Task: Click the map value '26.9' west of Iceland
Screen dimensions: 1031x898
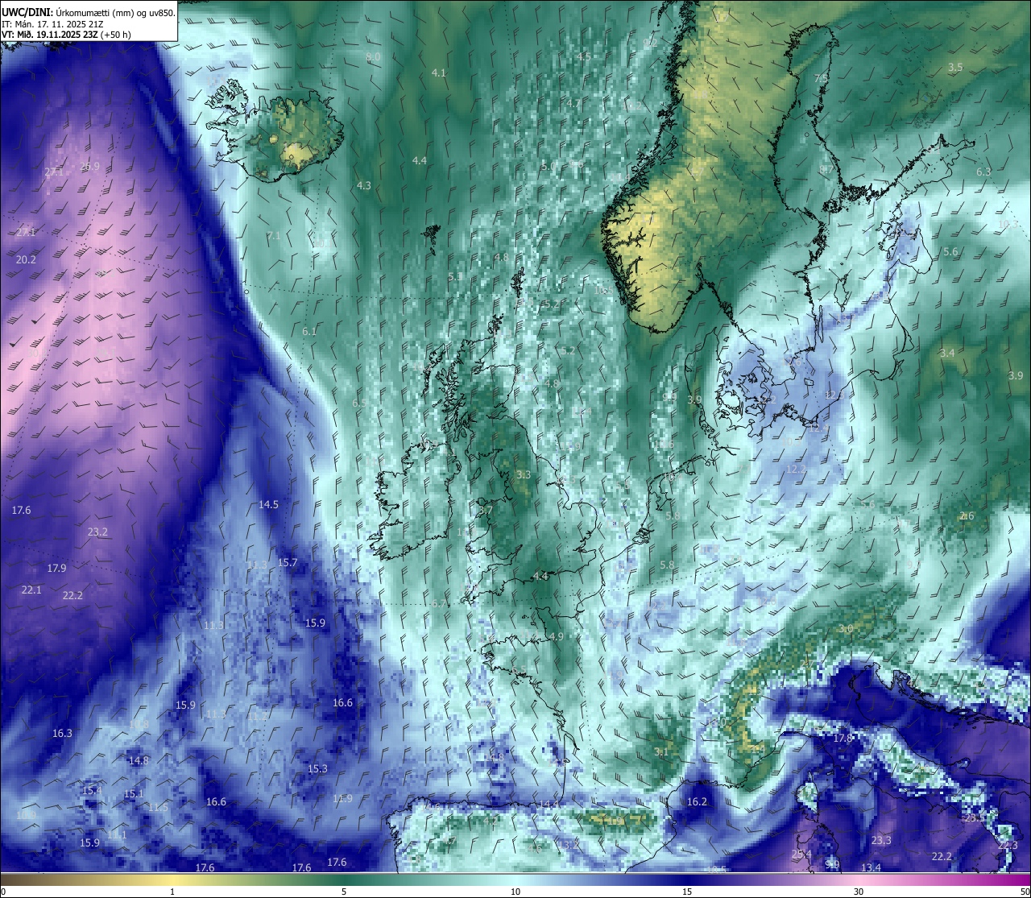Action: click(90, 167)
